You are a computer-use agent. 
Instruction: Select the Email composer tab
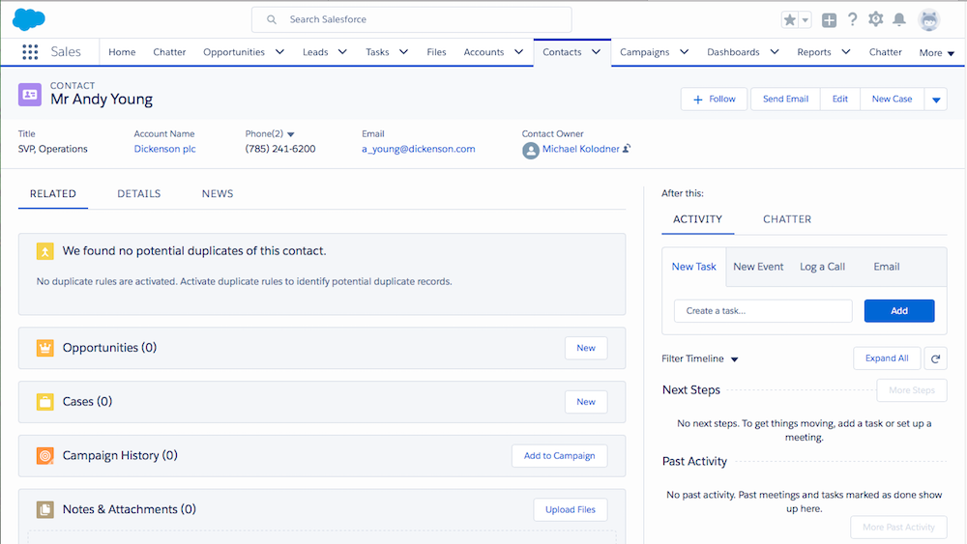point(886,267)
